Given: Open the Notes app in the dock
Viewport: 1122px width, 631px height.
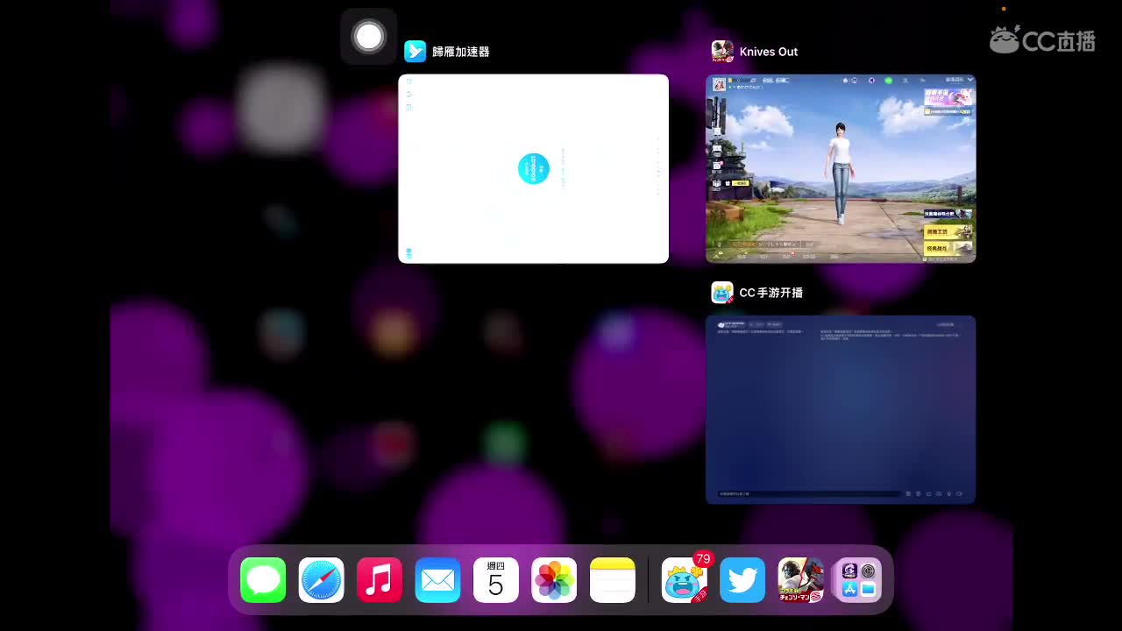Looking at the screenshot, I should (613, 580).
